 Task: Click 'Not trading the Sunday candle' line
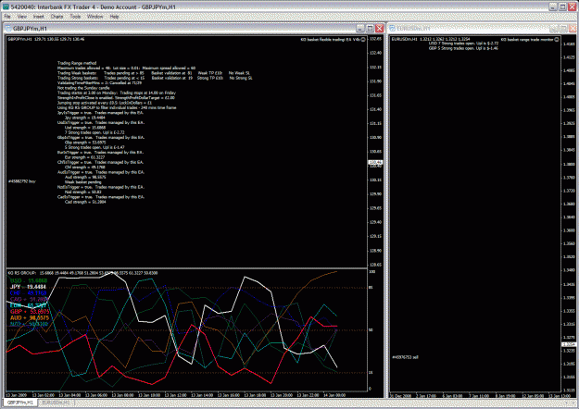[x=83, y=88]
